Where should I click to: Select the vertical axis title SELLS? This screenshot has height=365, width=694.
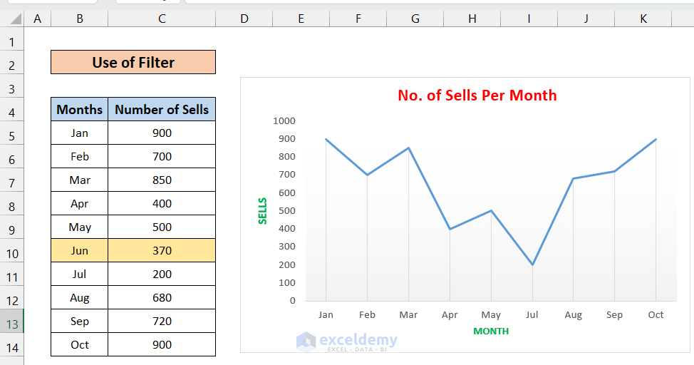coord(263,211)
